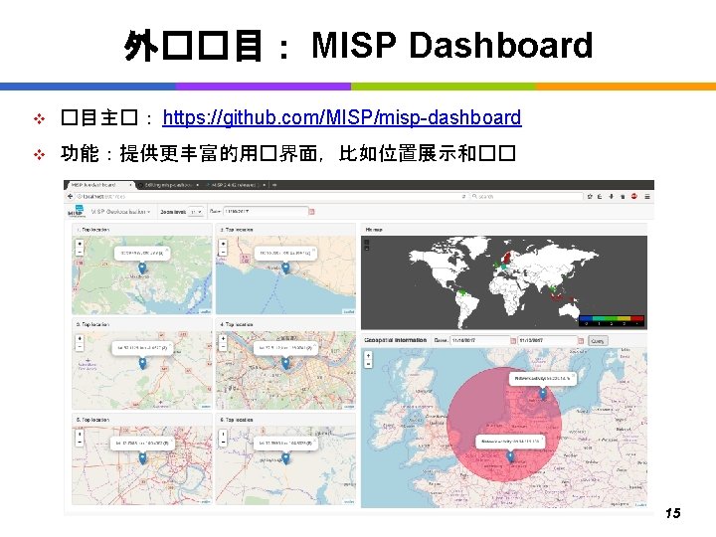Zoom in on the 6. Top location map
The height and width of the screenshot is (537, 716).
click(x=223, y=435)
